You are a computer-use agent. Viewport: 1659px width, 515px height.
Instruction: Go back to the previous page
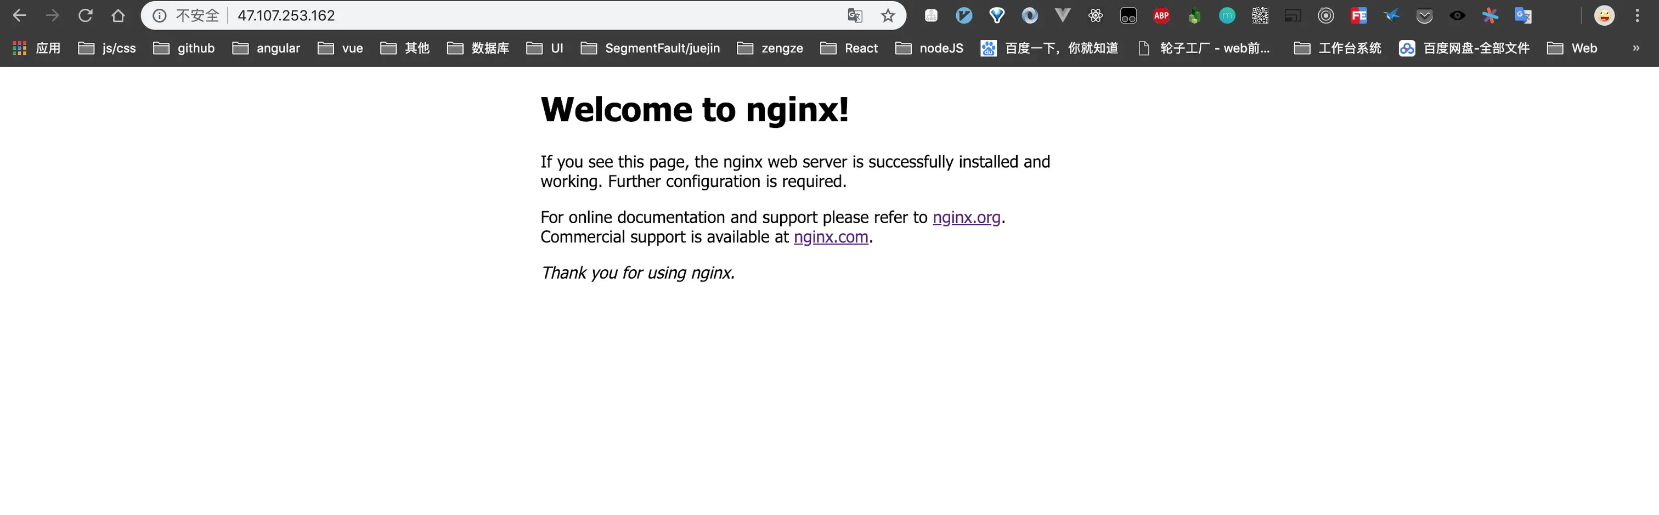pyautogui.click(x=19, y=15)
